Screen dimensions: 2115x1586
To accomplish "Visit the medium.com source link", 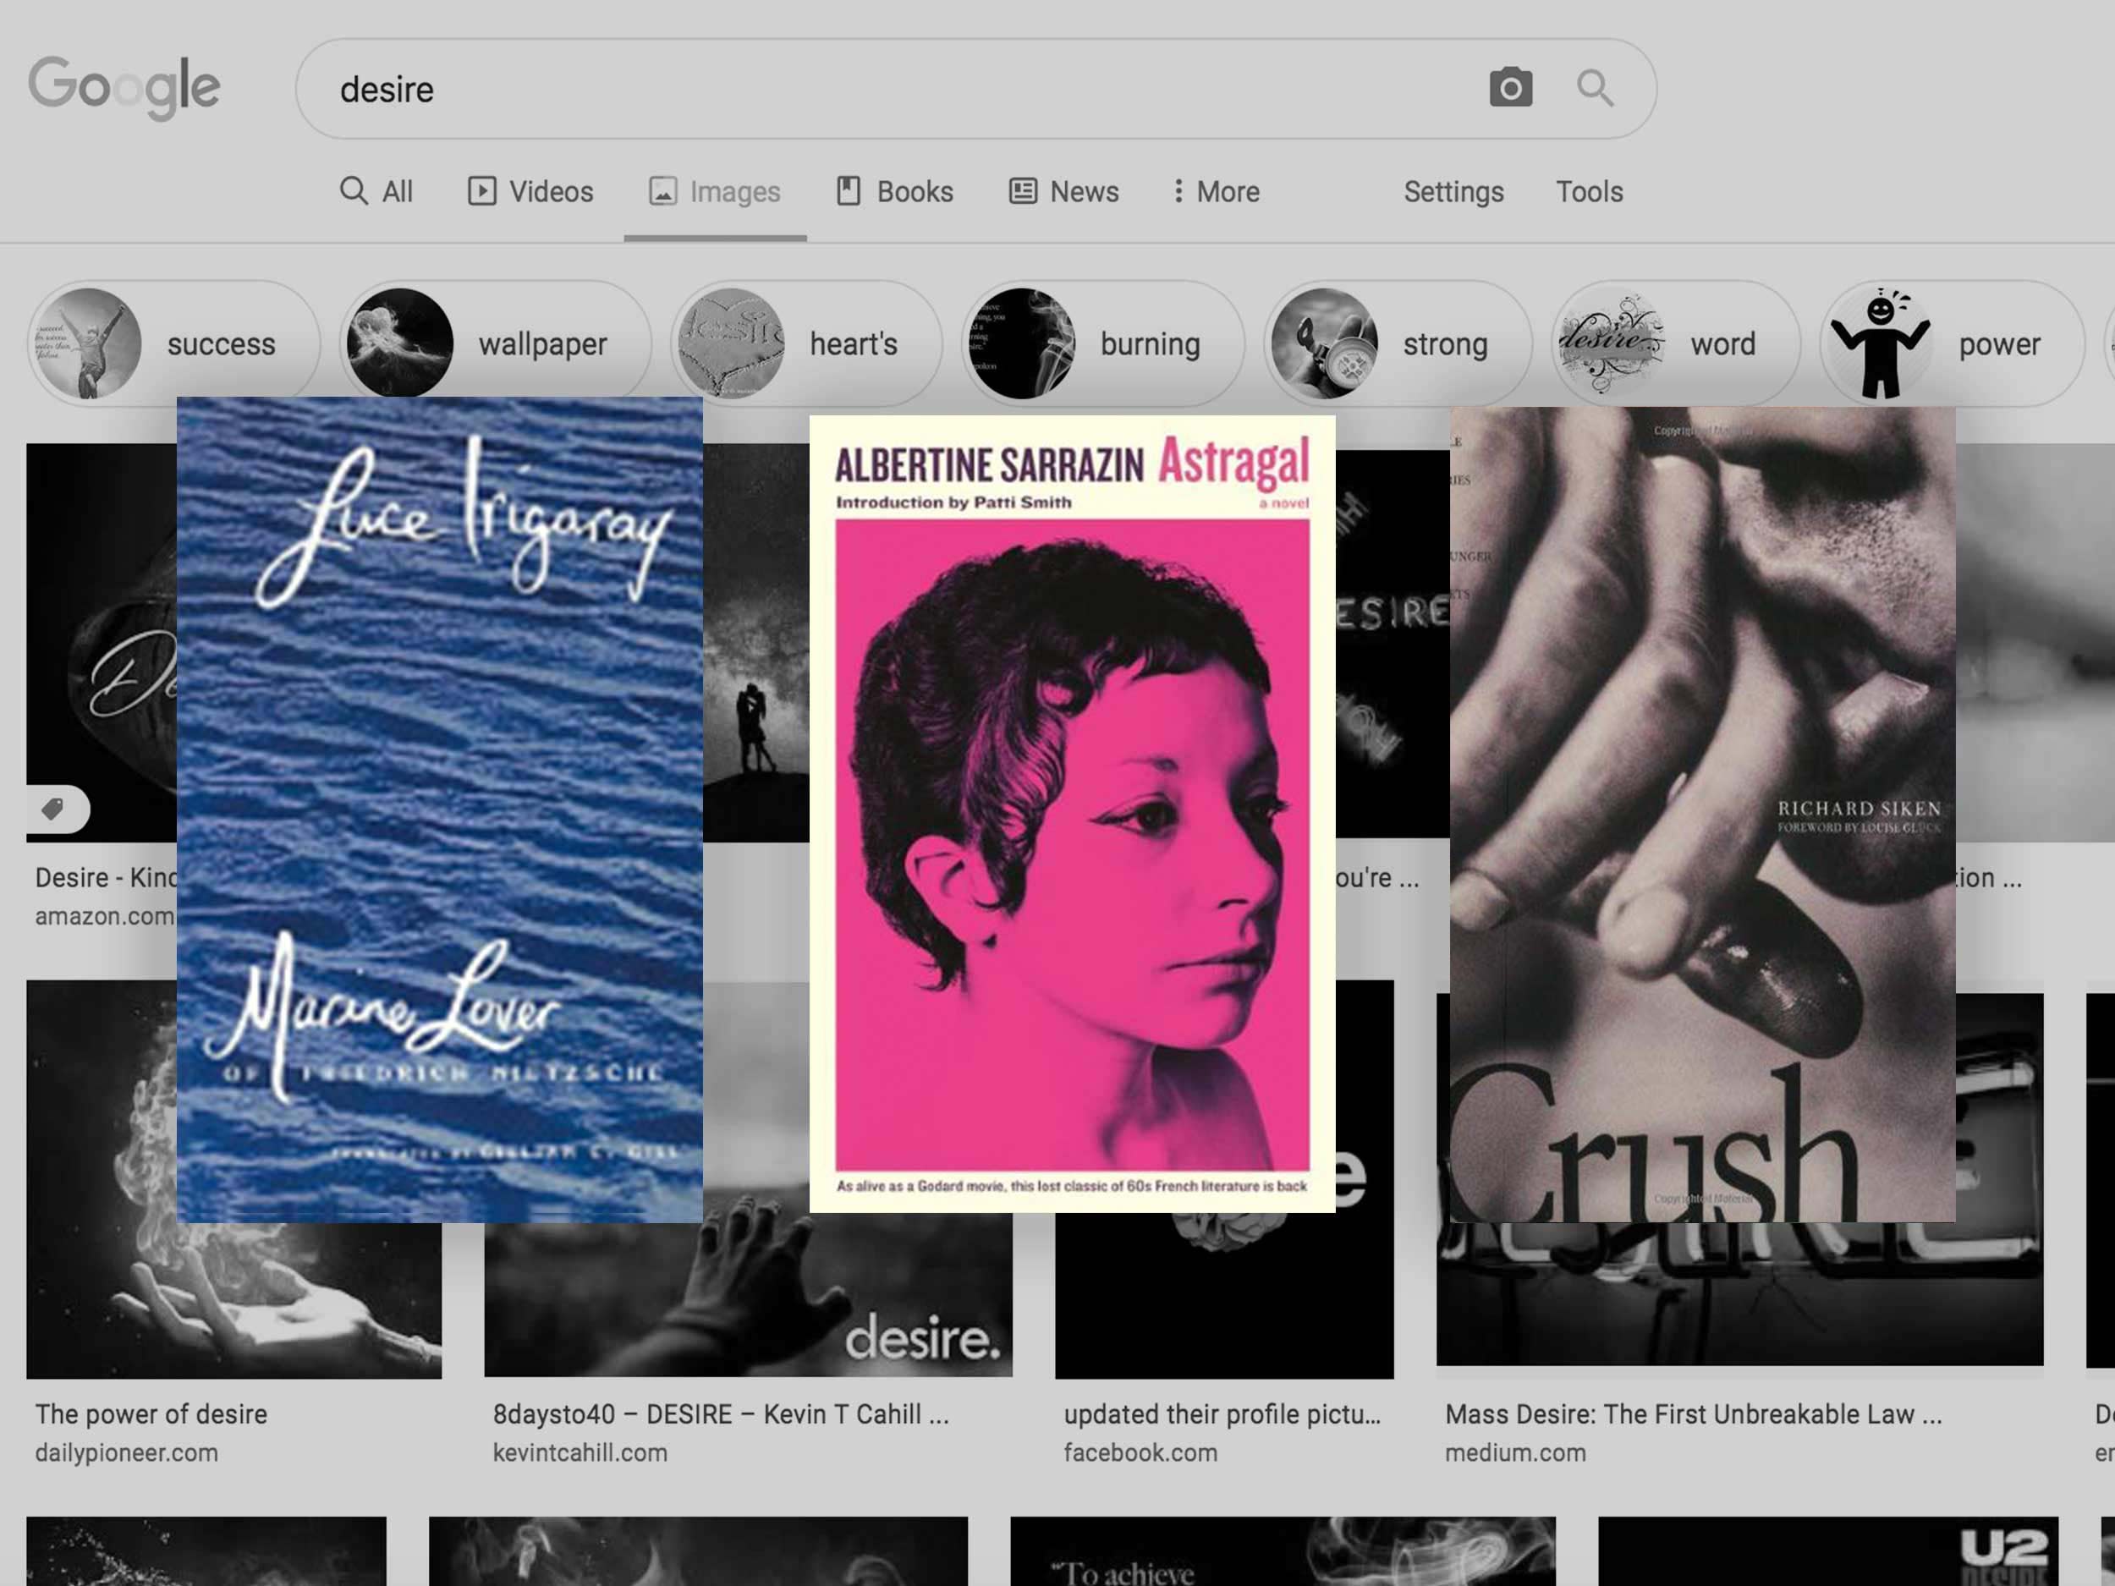I will (x=1515, y=1453).
